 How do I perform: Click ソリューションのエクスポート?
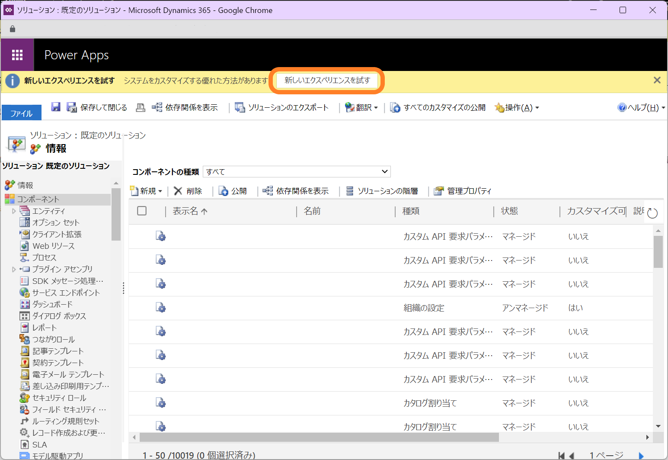pos(281,107)
